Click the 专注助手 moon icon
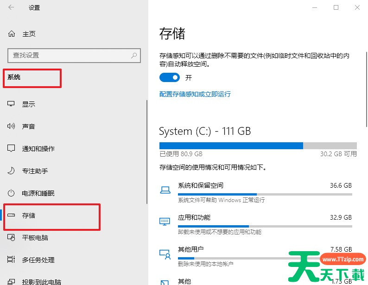 tap(11, 171)
